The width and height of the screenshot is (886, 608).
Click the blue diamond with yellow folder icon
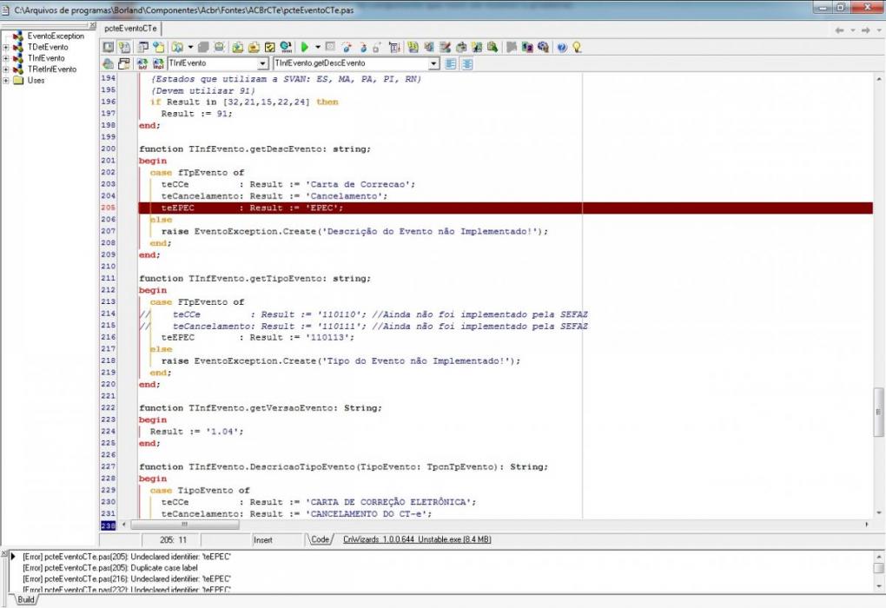[x=159, y=48]
